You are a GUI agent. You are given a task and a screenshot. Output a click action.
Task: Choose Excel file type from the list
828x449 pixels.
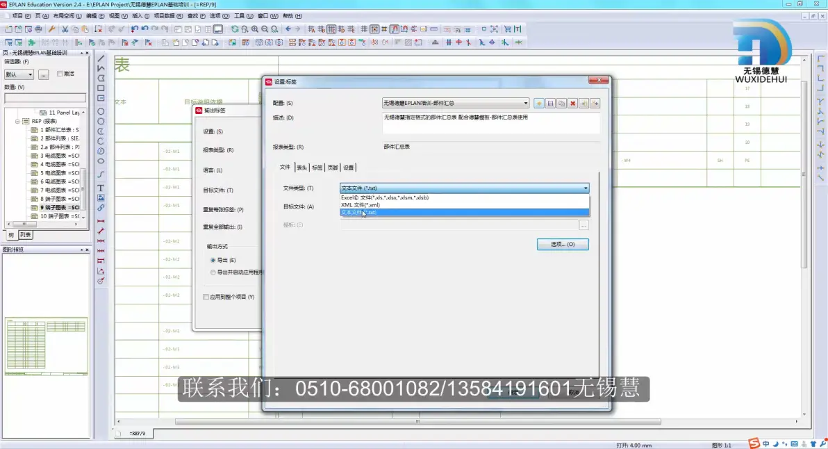pyautogui.click(x=464, y=197)
